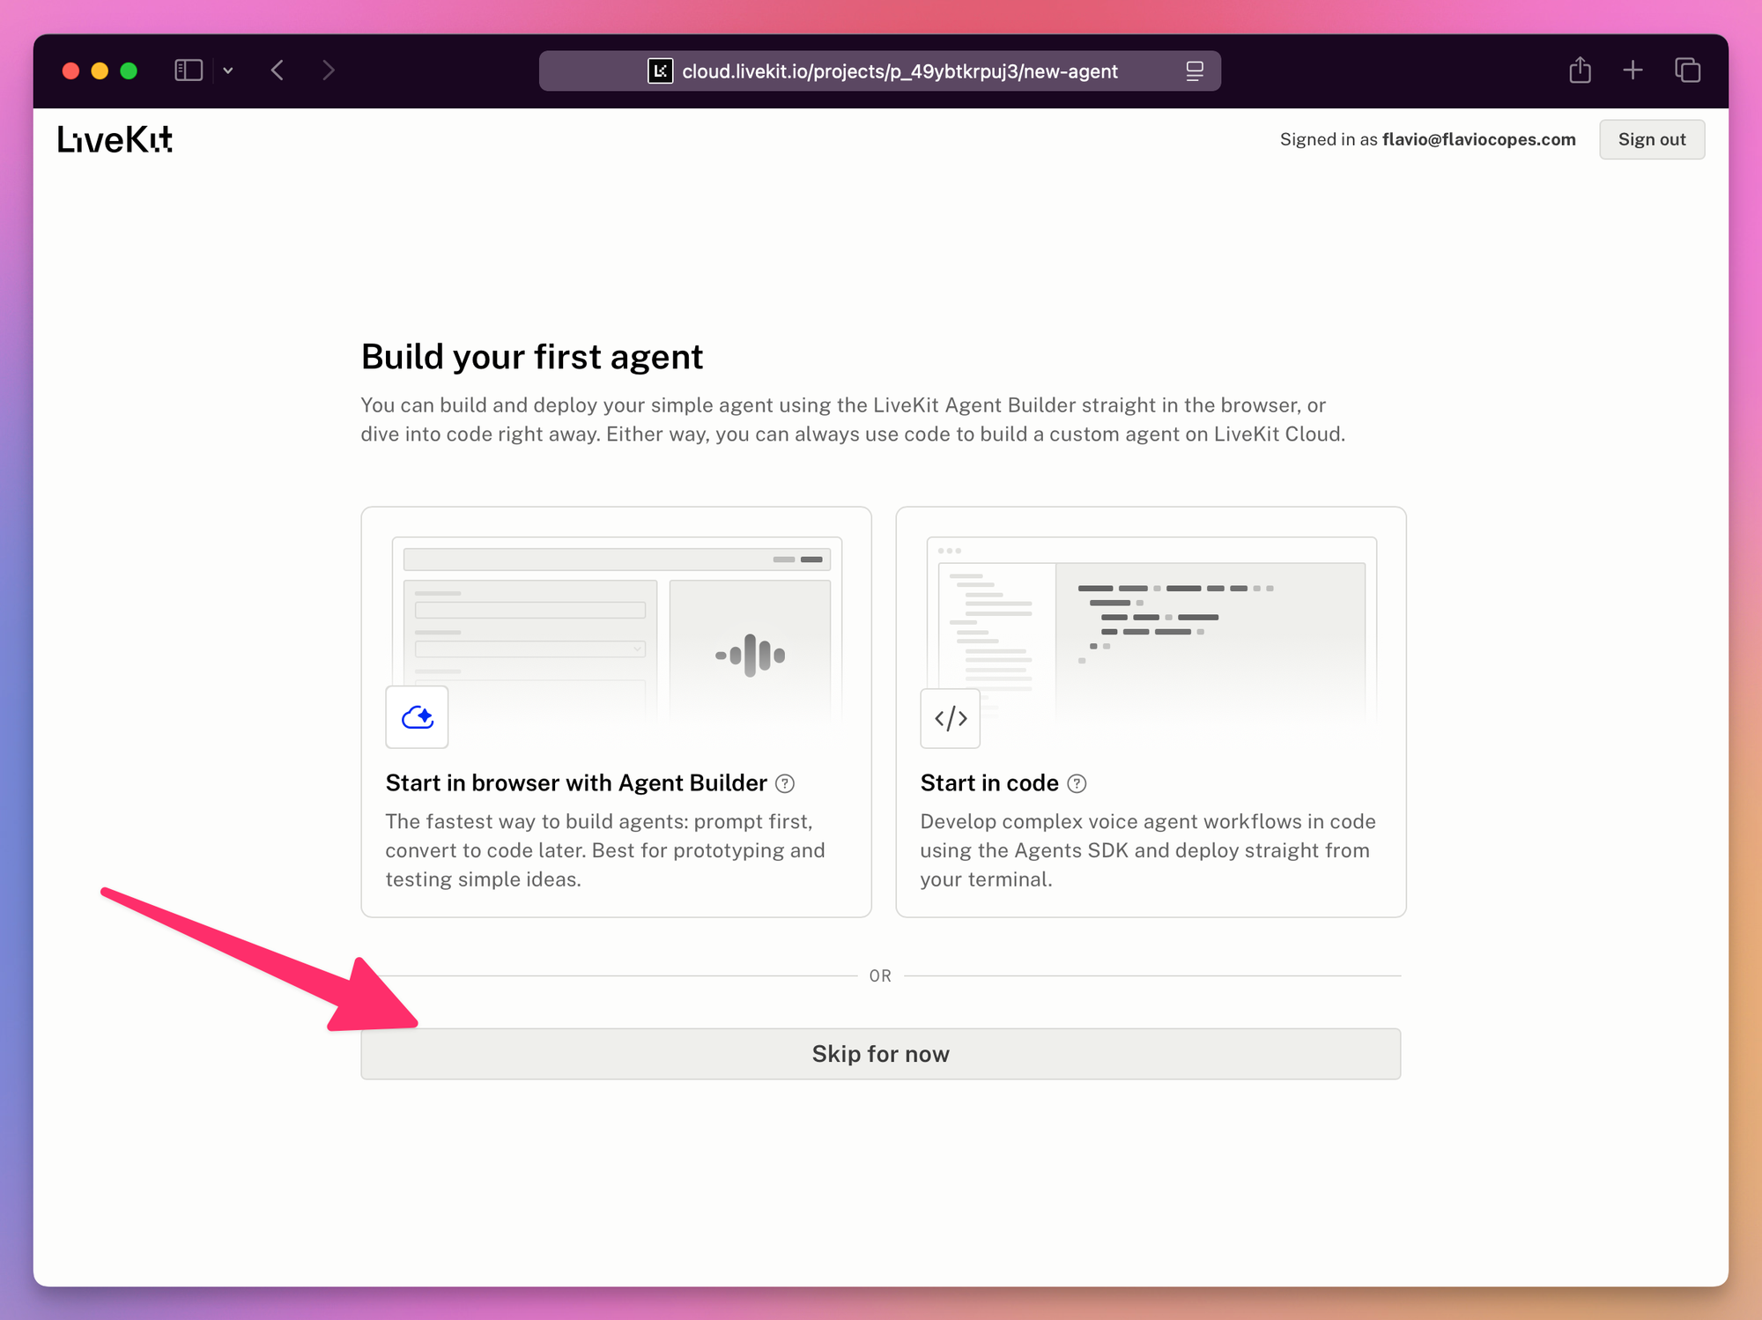The width and height of the screenshot is (1762, 1320).
Task: Click the Agent Builder cloud sparkle icon
Action: 417,717
